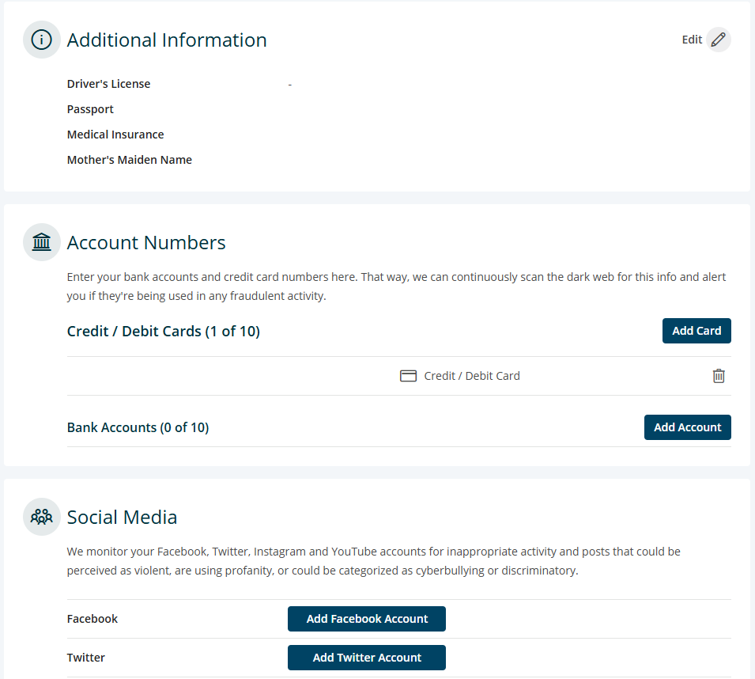Click the pencil edit icon
The height and width of the screenshot is (679, 755).
(x=718, y=39)
